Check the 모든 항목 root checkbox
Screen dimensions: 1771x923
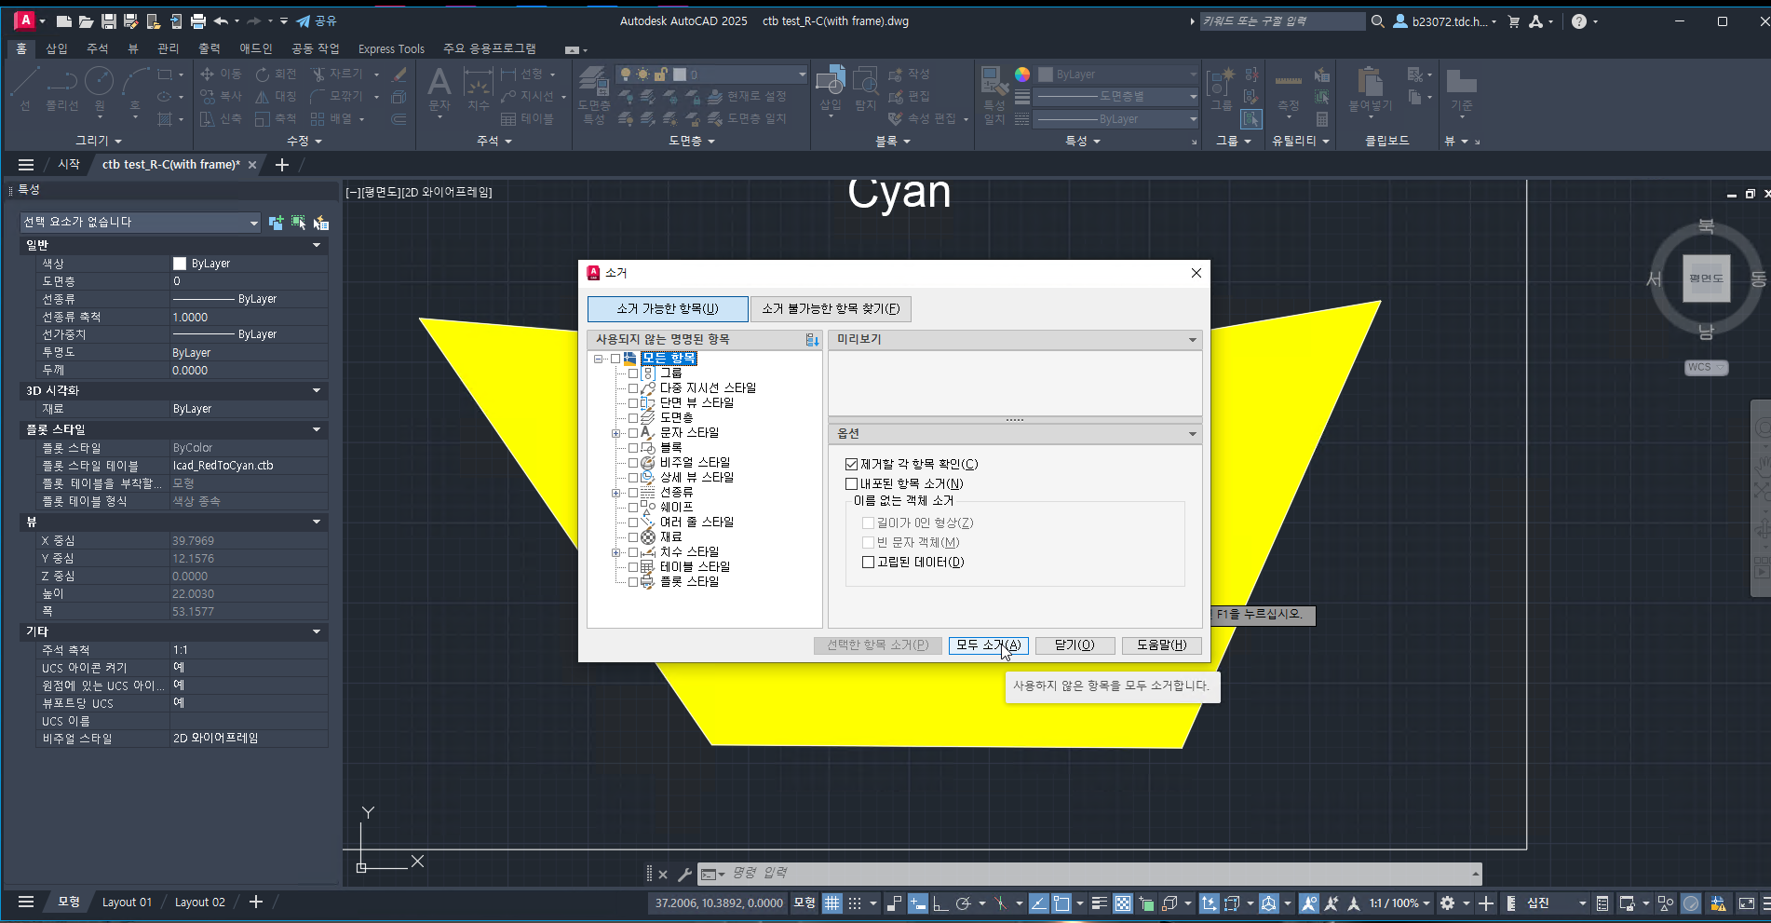[x=615, y=359]
